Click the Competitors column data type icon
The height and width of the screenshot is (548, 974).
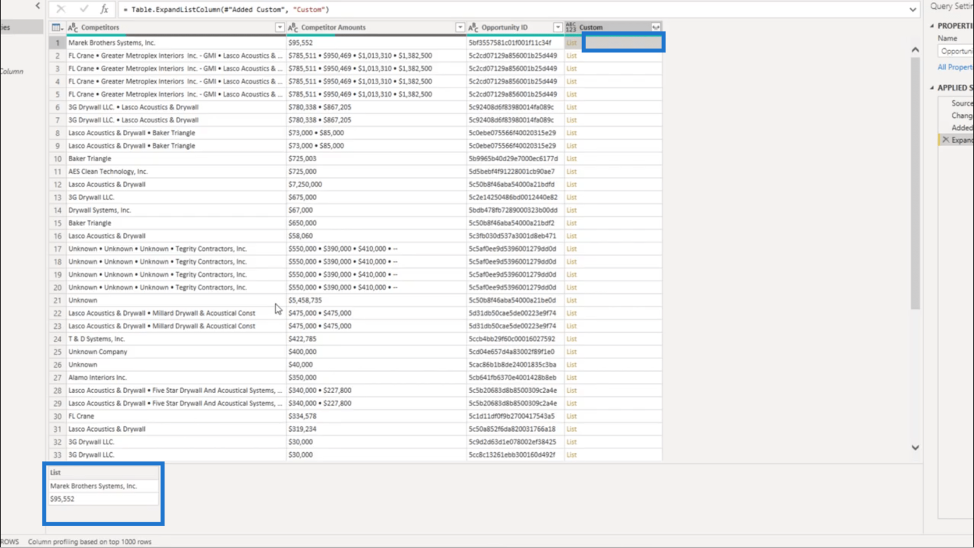[x=73, y=27]
